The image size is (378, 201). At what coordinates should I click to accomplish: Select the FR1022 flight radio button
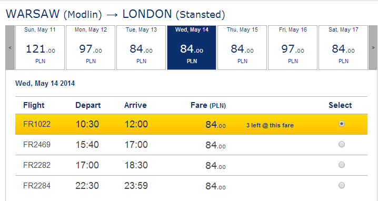point(341,124)
